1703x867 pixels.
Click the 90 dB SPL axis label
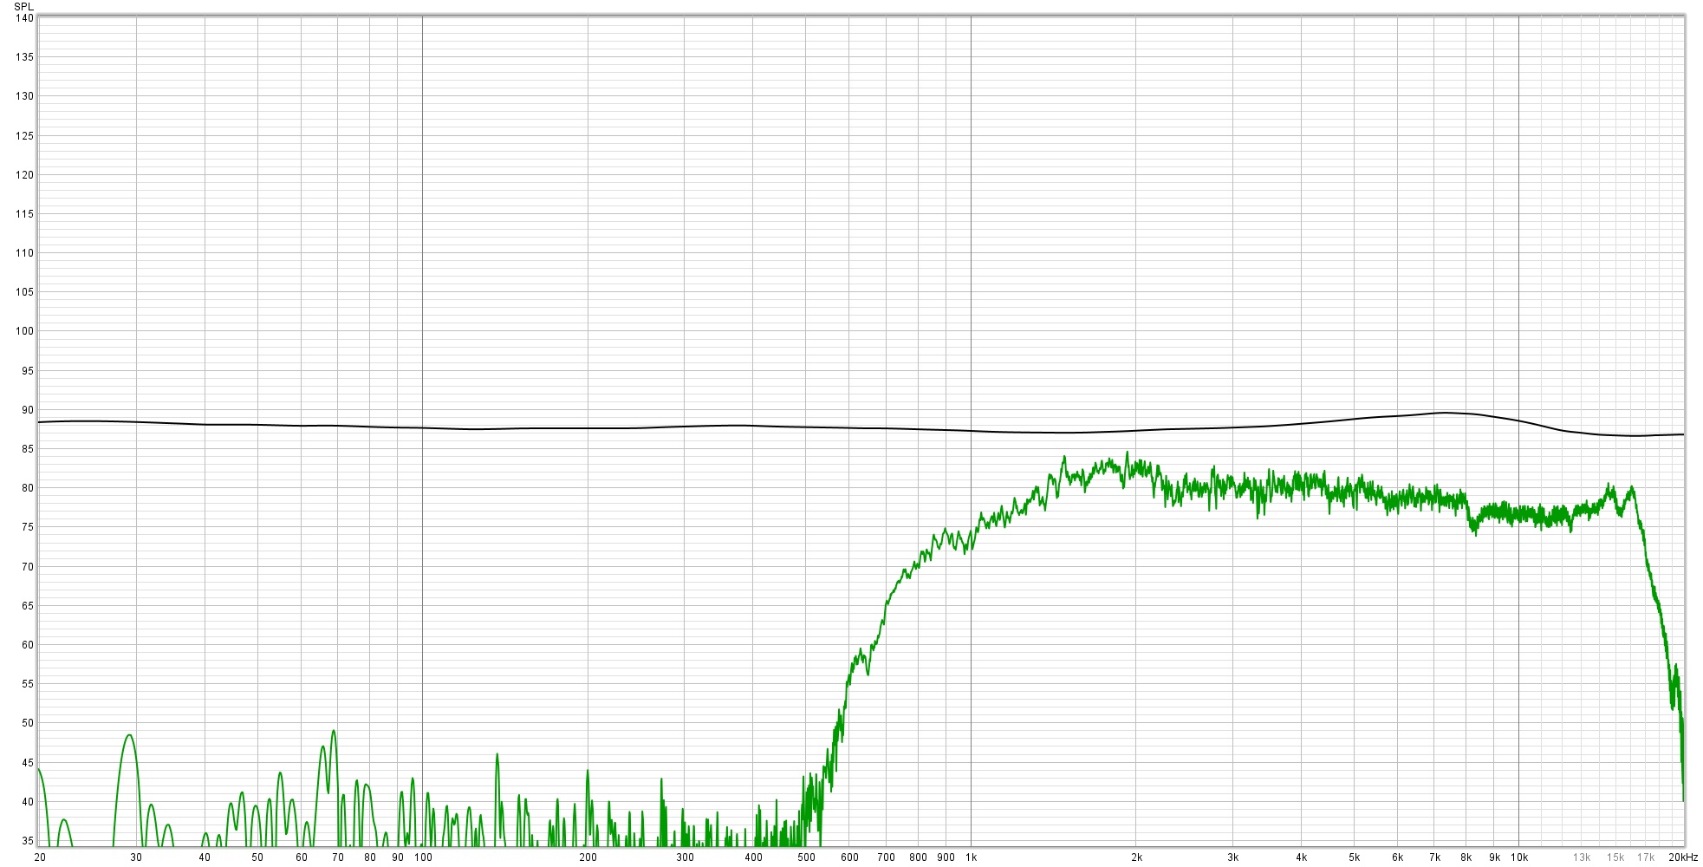click(x=28, y=410)
